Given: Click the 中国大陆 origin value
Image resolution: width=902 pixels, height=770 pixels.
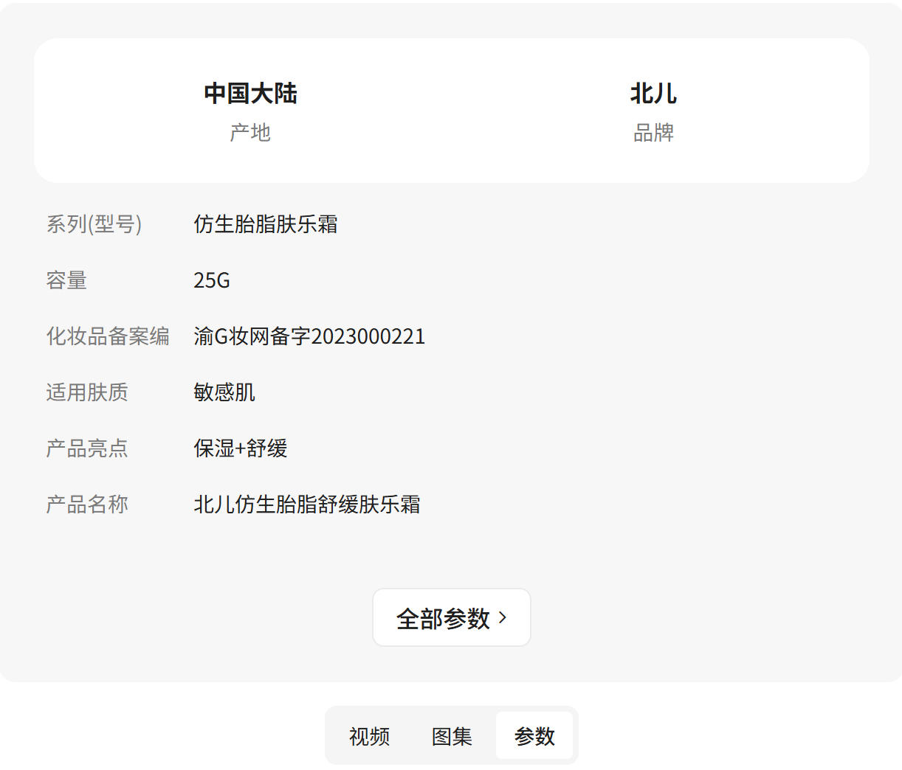Looking at the screenshot, I should tap(250, 94).
